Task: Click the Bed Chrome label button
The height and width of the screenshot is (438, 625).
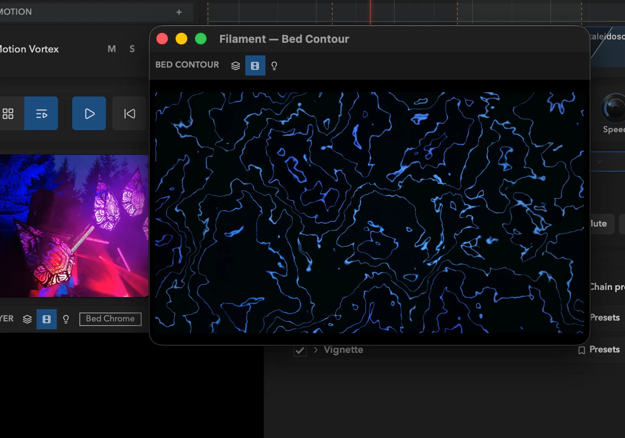Action: 110,319
